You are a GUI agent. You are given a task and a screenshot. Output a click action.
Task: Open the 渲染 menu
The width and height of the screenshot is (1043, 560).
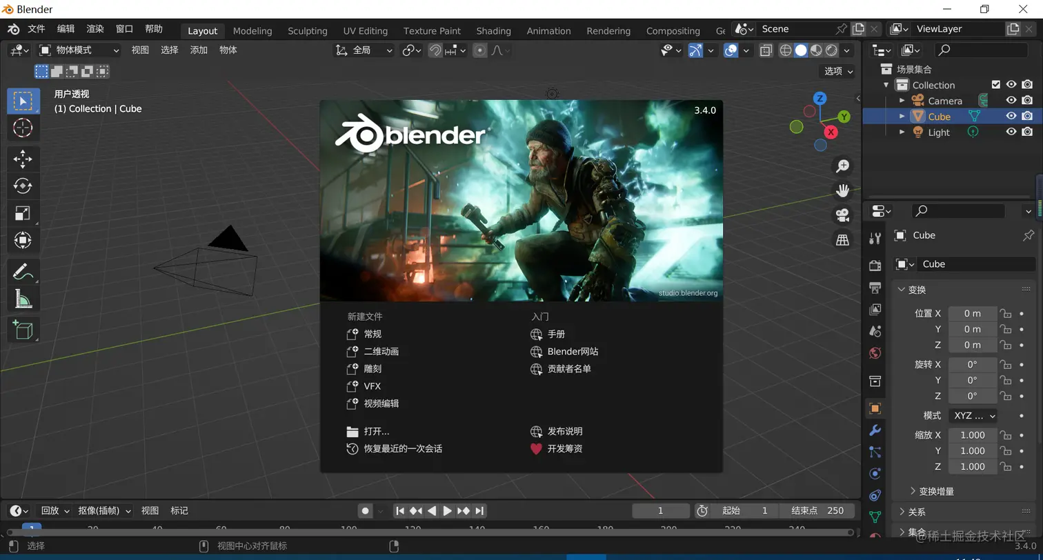point(95,29)
